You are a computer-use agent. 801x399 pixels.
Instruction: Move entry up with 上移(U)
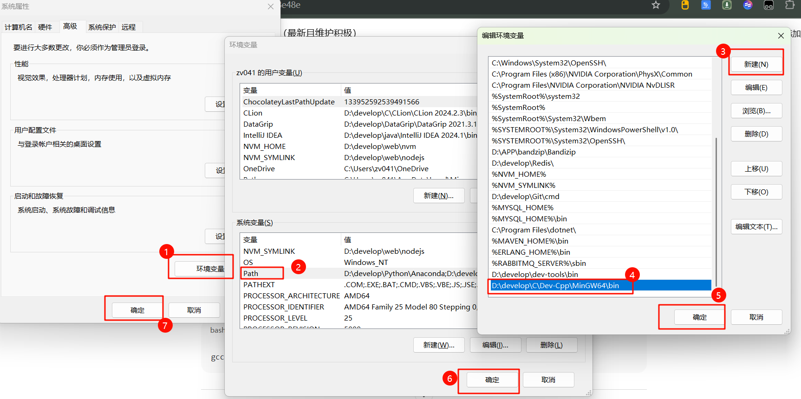(756, 169)
